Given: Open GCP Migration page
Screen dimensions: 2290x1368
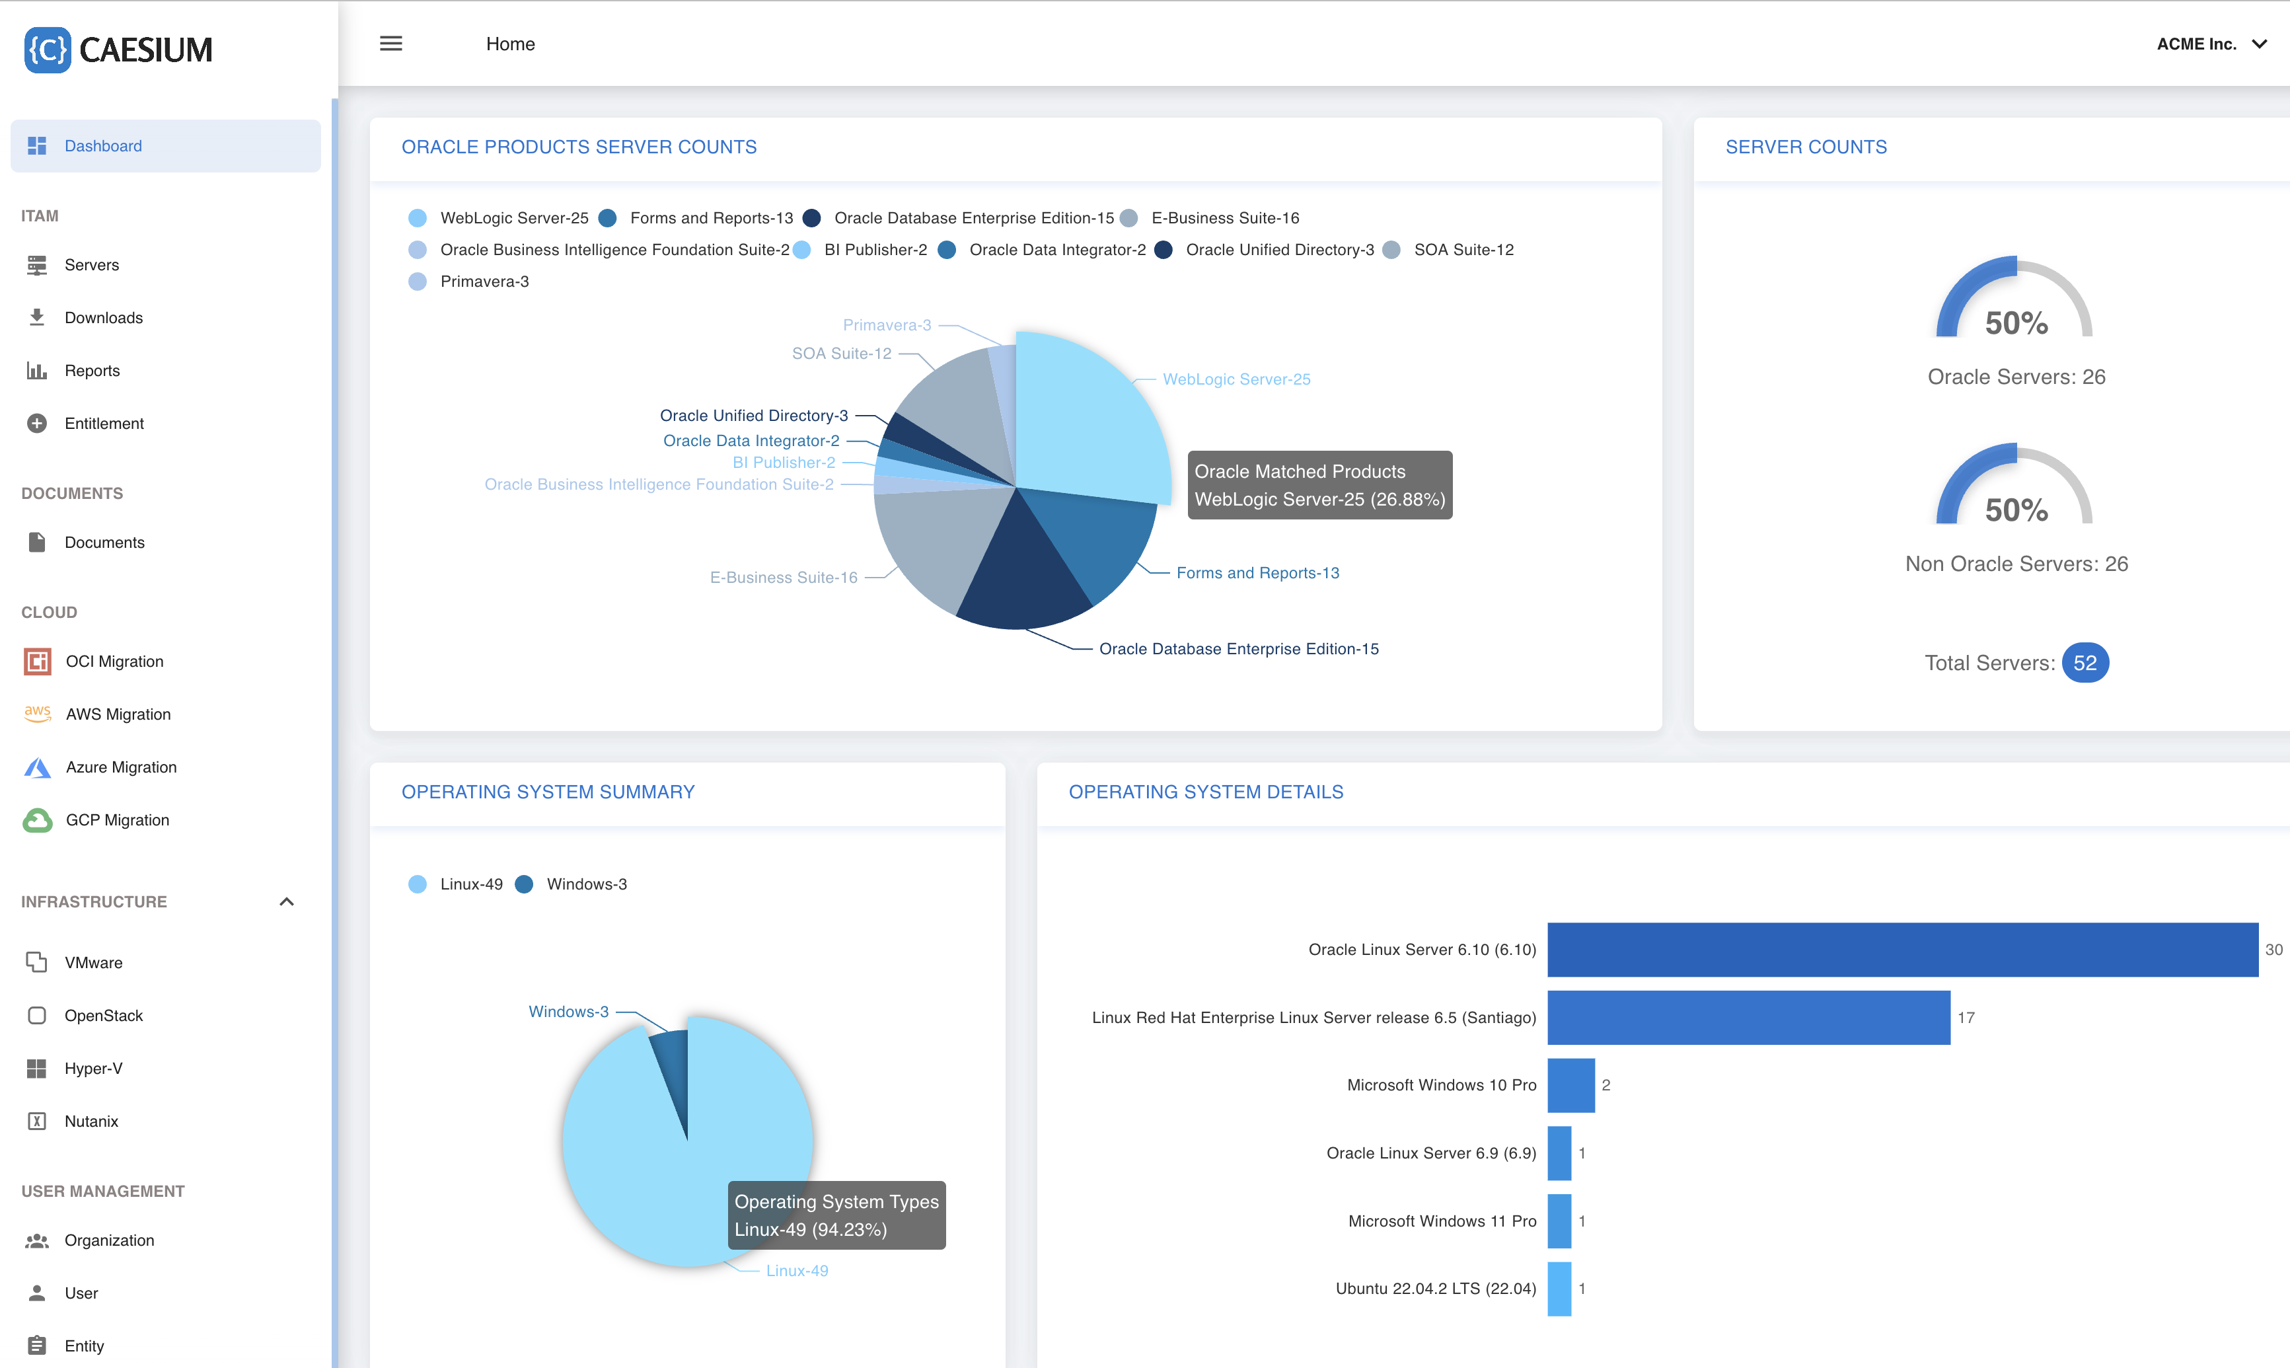Looking at the screenshot, I should (166, 819).
